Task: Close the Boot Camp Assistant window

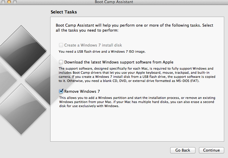Action: [x=3, y=2]
